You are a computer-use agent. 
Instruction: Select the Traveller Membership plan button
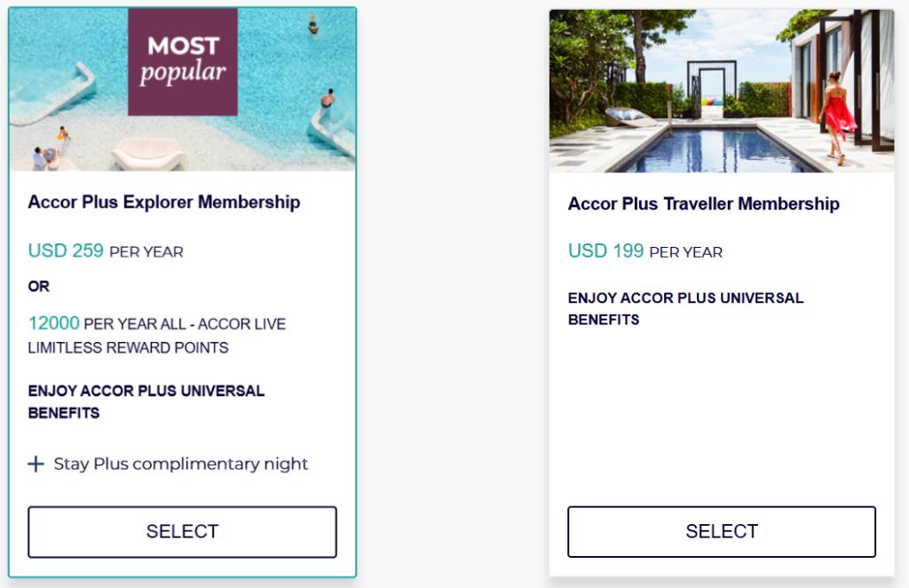tap(721, 531)
